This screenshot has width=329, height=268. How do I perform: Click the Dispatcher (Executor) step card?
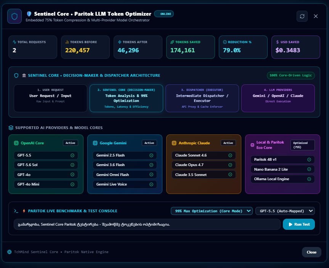click(202, 98)
